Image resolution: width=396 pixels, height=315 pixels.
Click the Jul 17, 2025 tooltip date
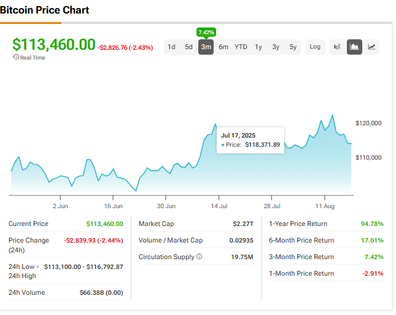click(x=238, y=136)
